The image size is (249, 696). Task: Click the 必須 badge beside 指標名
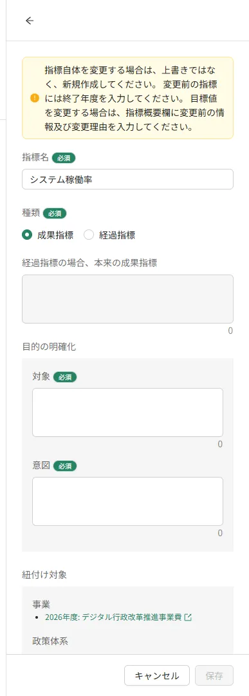pos(64,157)
